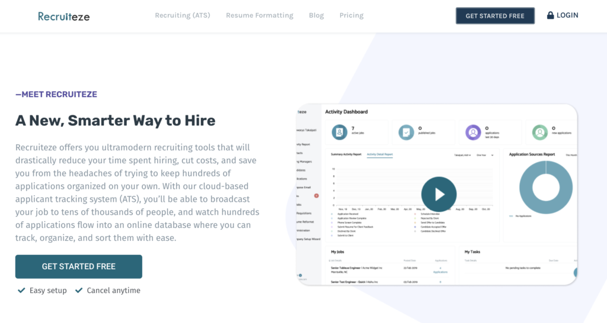Click the teal GET STARTED FREE button below the description
Viewport: 607px width, 323px height.
pyautogui.click(x=79, y=267)
